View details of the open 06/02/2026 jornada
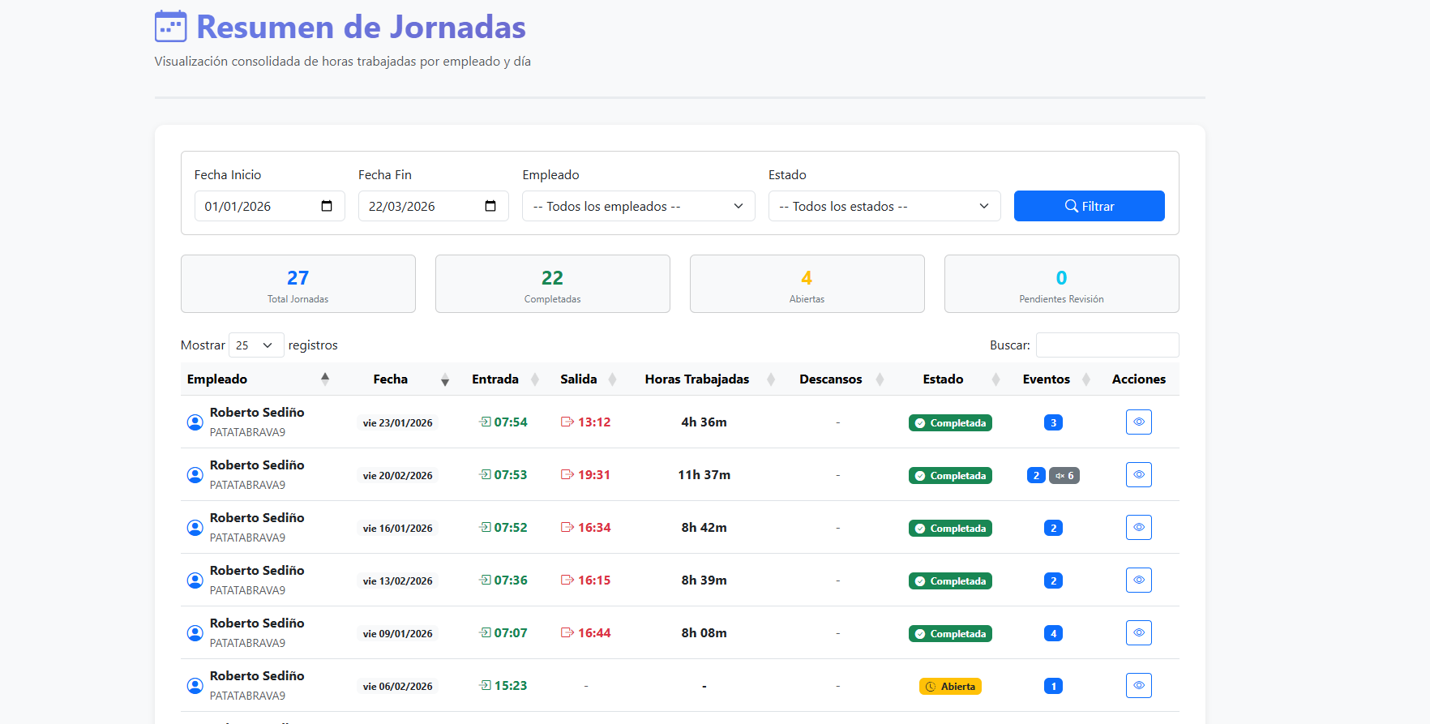This screenshot has width=1430, height=724. coord(1138,686)
